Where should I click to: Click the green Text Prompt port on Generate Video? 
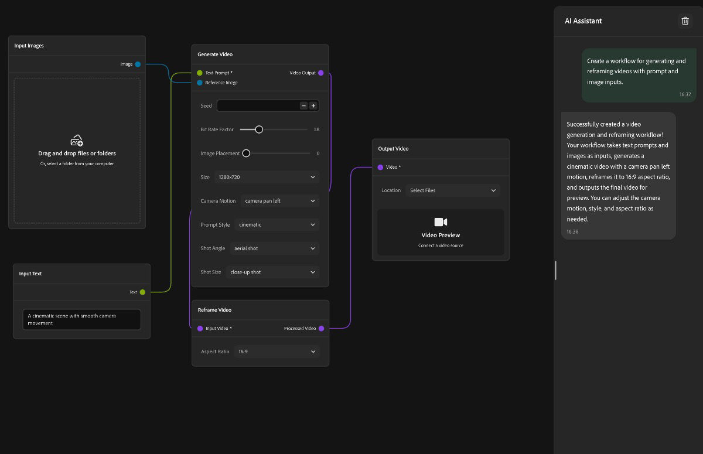(x=200, y=73)
